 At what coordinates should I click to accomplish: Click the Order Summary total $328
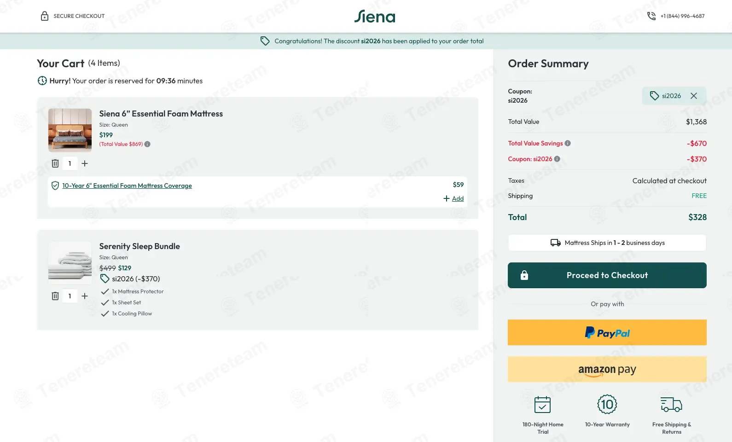pyautogui.click(x=697, y=217)
